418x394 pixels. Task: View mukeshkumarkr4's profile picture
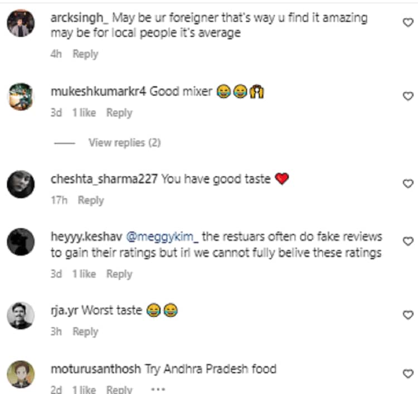coord(21,96)
